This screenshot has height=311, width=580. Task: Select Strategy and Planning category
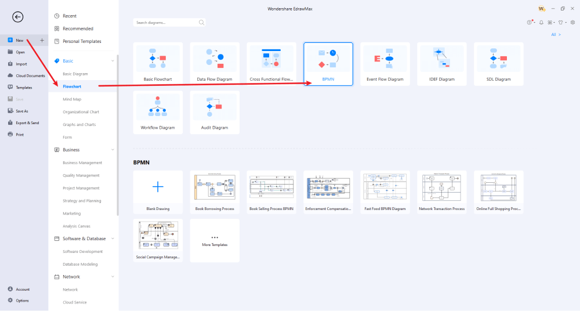(x=82, y=201)
